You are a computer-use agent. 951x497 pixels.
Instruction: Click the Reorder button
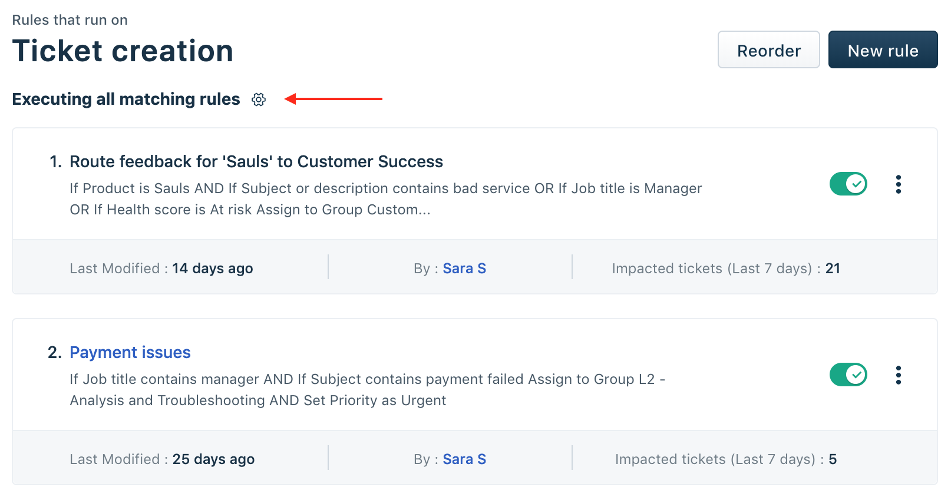tap(768, 50)
